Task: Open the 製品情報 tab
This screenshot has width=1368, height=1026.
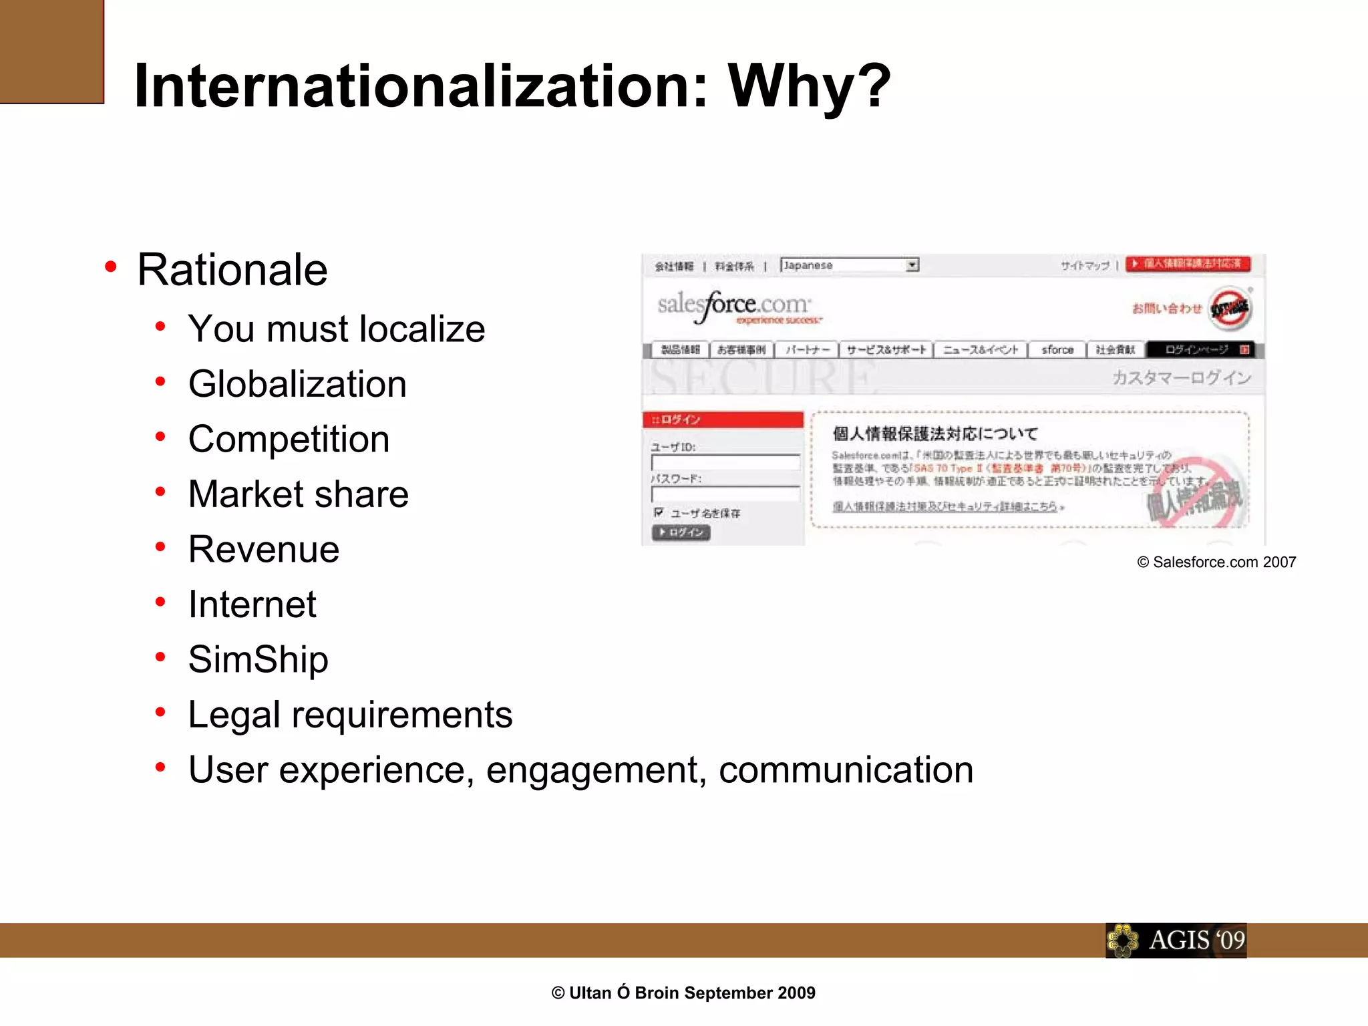Action: pyautogui.click(x=680, y=349)
